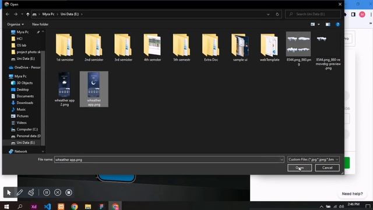Go back in the Open dialog

tap(8, 14)
